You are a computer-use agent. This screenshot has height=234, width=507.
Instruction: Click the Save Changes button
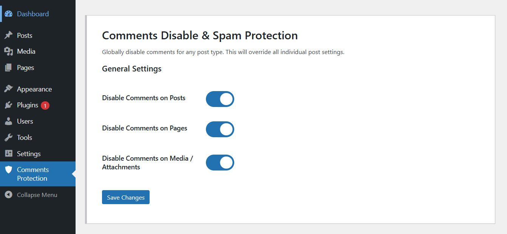pyautogui.click(x=125, y=197)
